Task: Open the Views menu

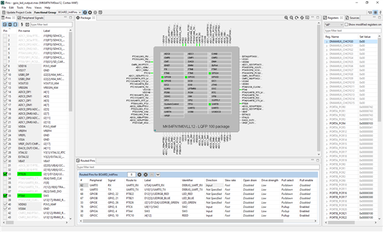Action: tap(38, 7)
